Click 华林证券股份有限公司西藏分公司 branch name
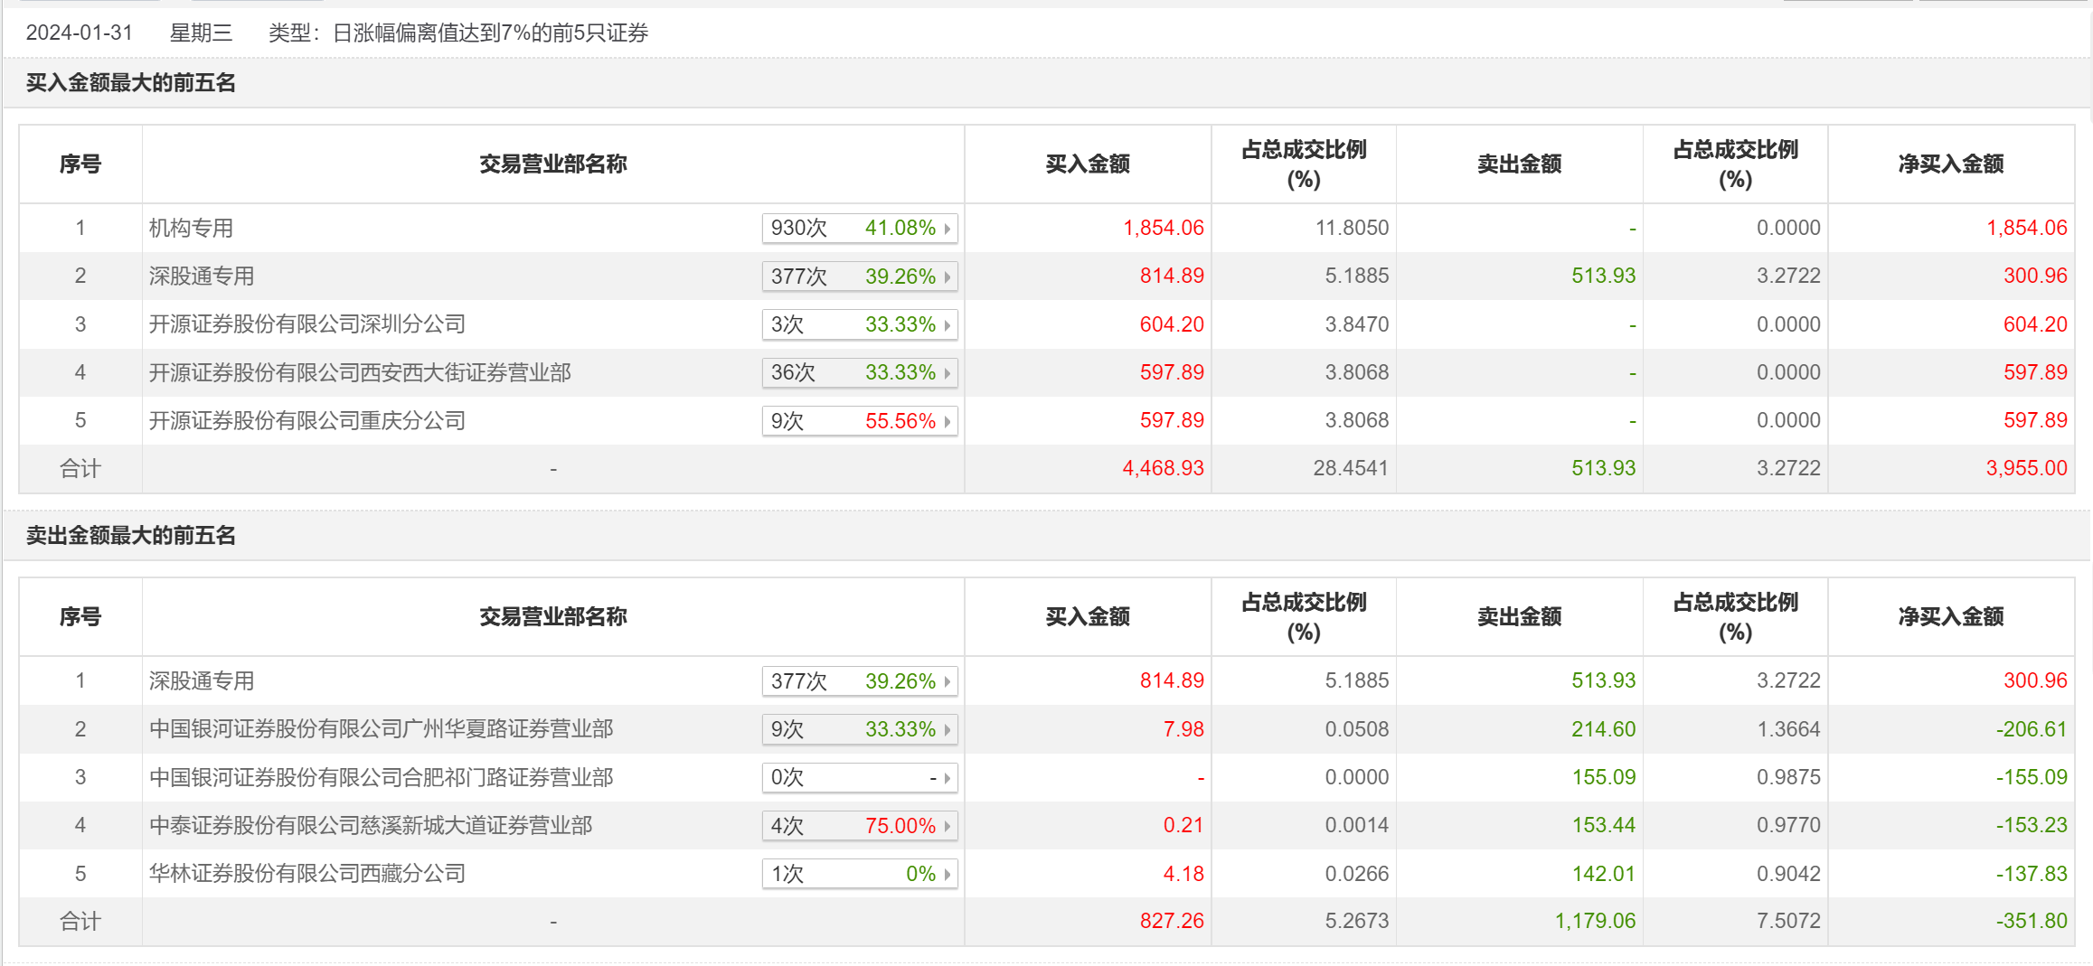The image size is (2093, 966). (306, 874)
